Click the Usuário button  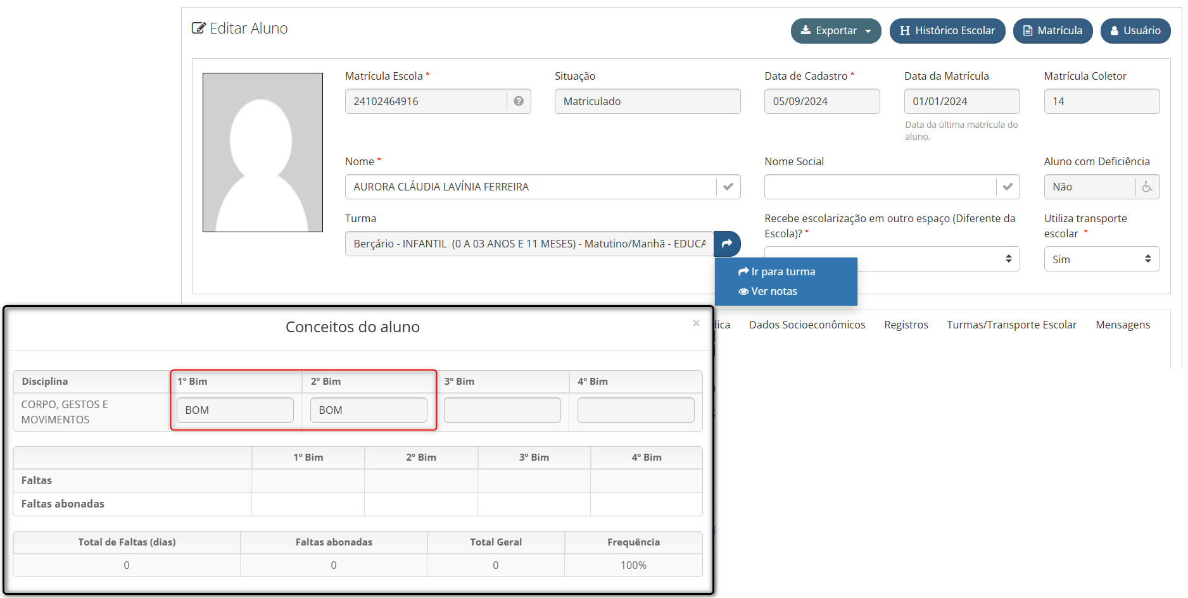coord(1135,30)
